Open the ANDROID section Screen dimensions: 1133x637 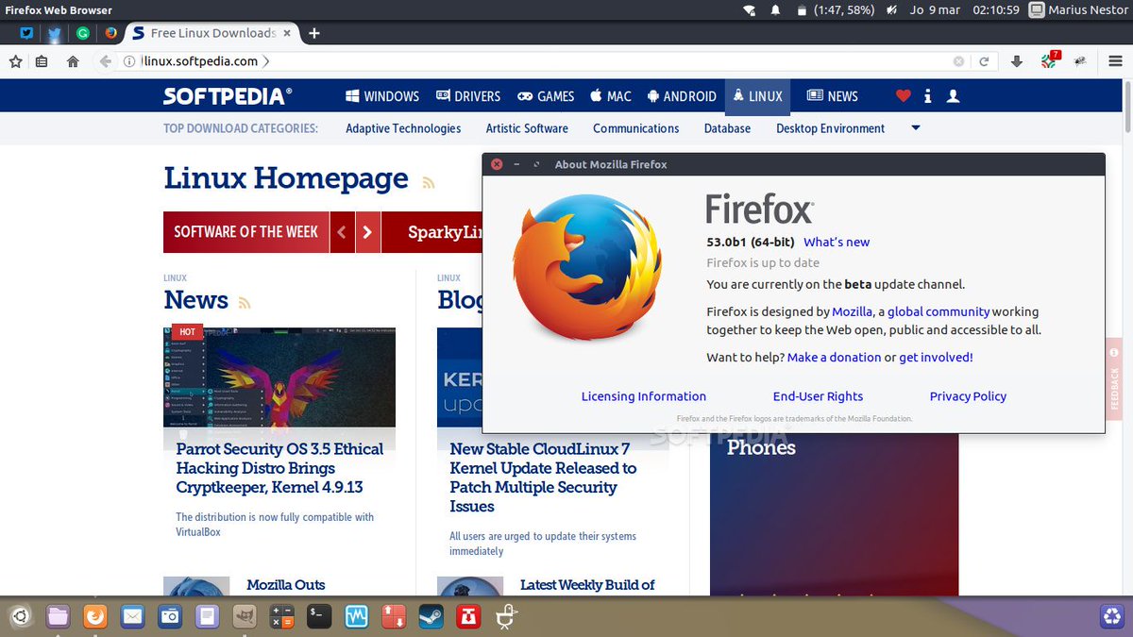click(x=682, y=96)
